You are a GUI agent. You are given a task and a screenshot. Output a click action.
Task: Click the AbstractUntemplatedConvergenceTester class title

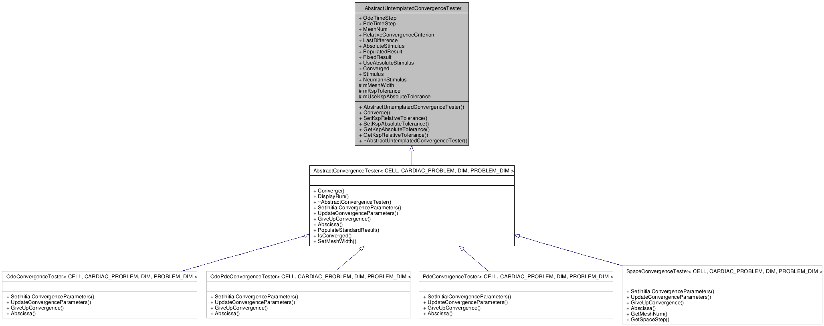click(413, 8)
